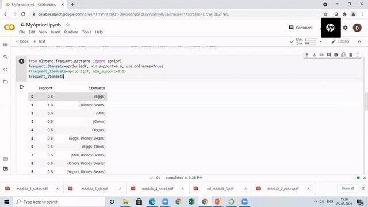Open the View menu

(43, 32)
